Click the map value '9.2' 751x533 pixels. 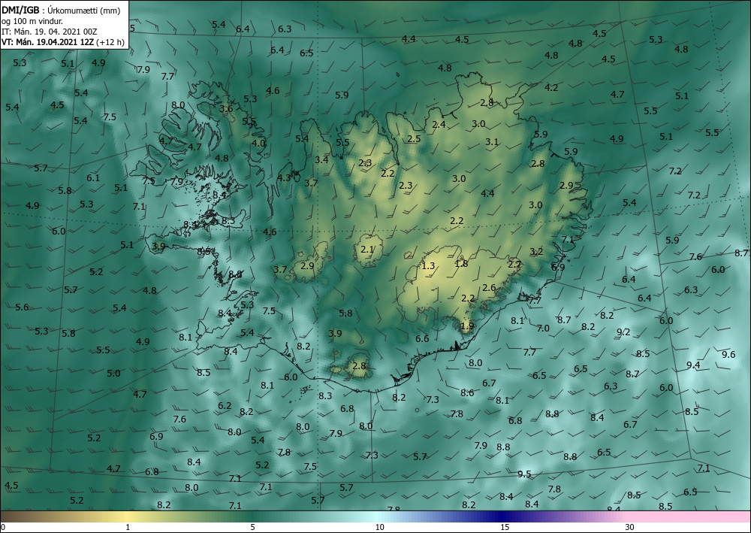pos(623,332)
